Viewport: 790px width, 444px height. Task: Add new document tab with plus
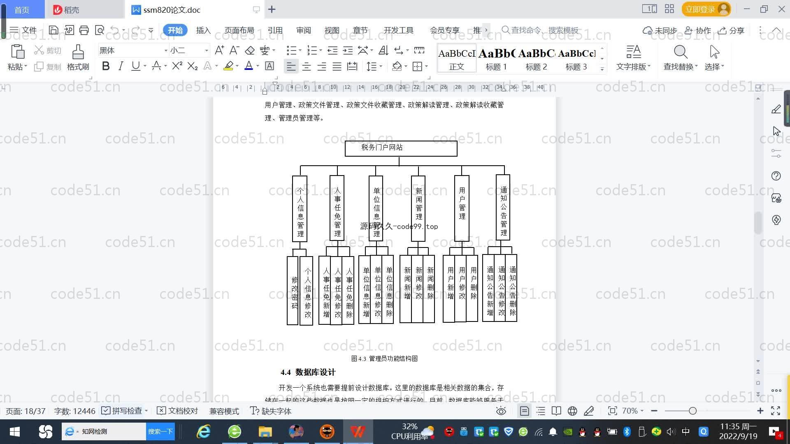pyautogui.click(x=272, y=9)
